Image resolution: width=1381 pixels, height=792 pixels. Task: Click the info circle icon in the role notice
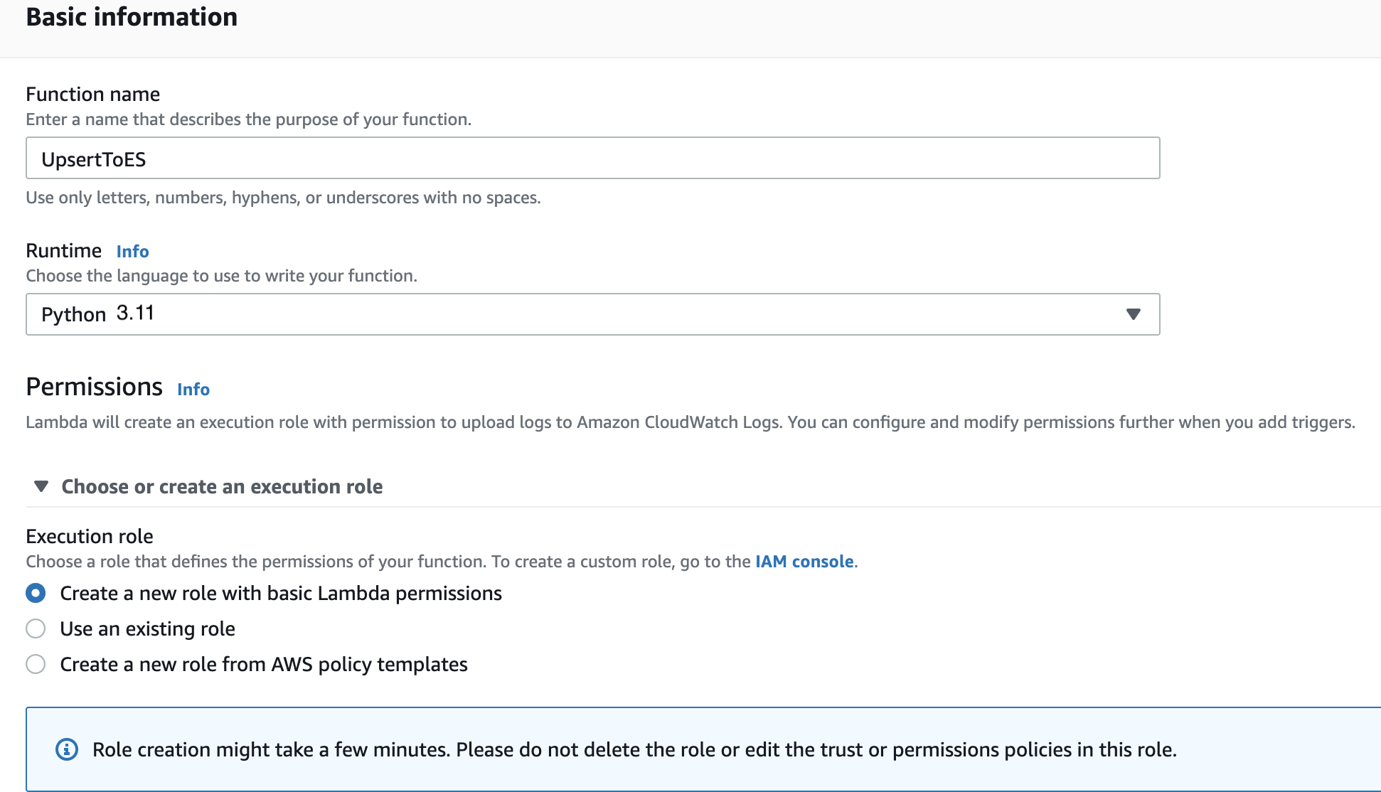click(67, 749)
